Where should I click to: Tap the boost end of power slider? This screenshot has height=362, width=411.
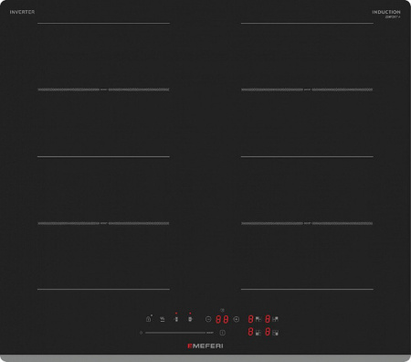tap(210, 333)
